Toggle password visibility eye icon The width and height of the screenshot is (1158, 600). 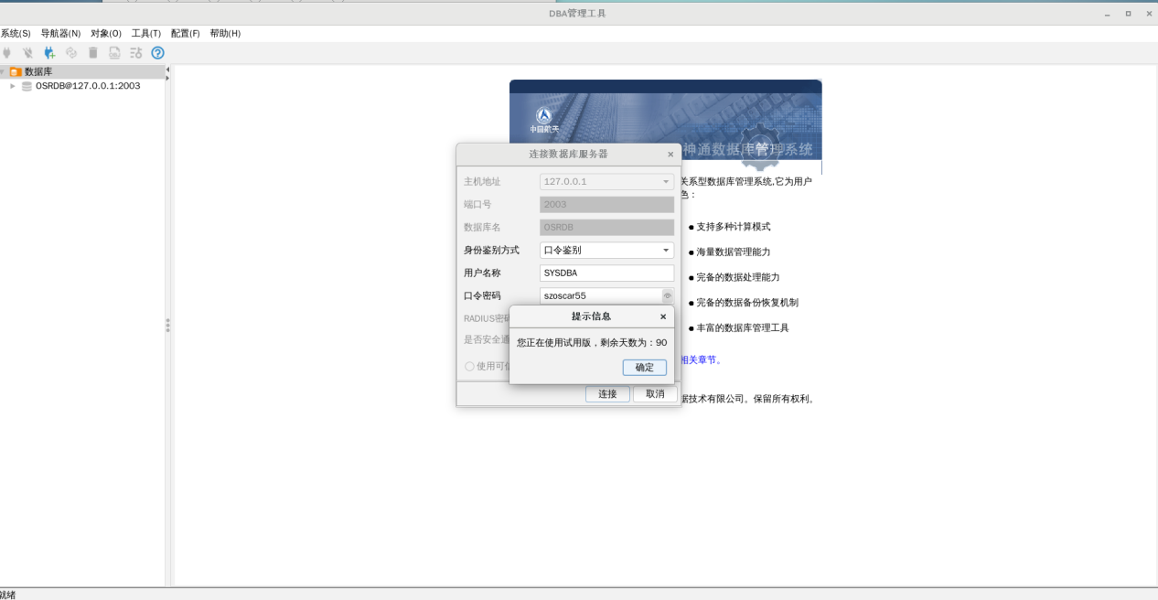pos(668,296)
